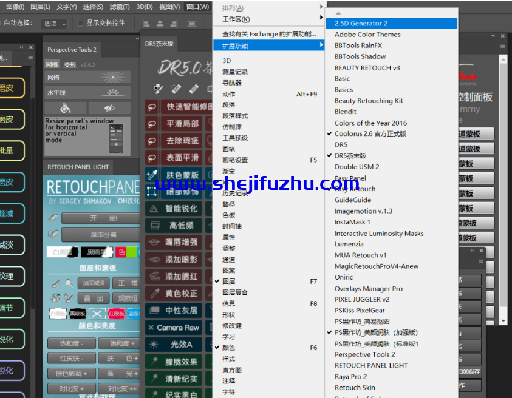The width and height of the screenshot is (512, 398).
Task: Open panel menu icon of right panel
Action: [502, 47]
